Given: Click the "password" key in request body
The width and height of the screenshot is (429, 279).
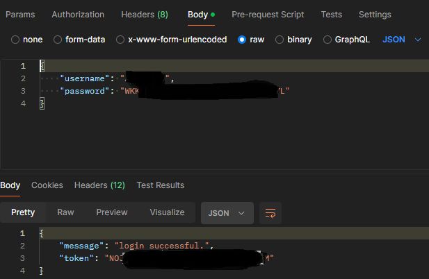Looking at the screenshot, I should 85,91.
